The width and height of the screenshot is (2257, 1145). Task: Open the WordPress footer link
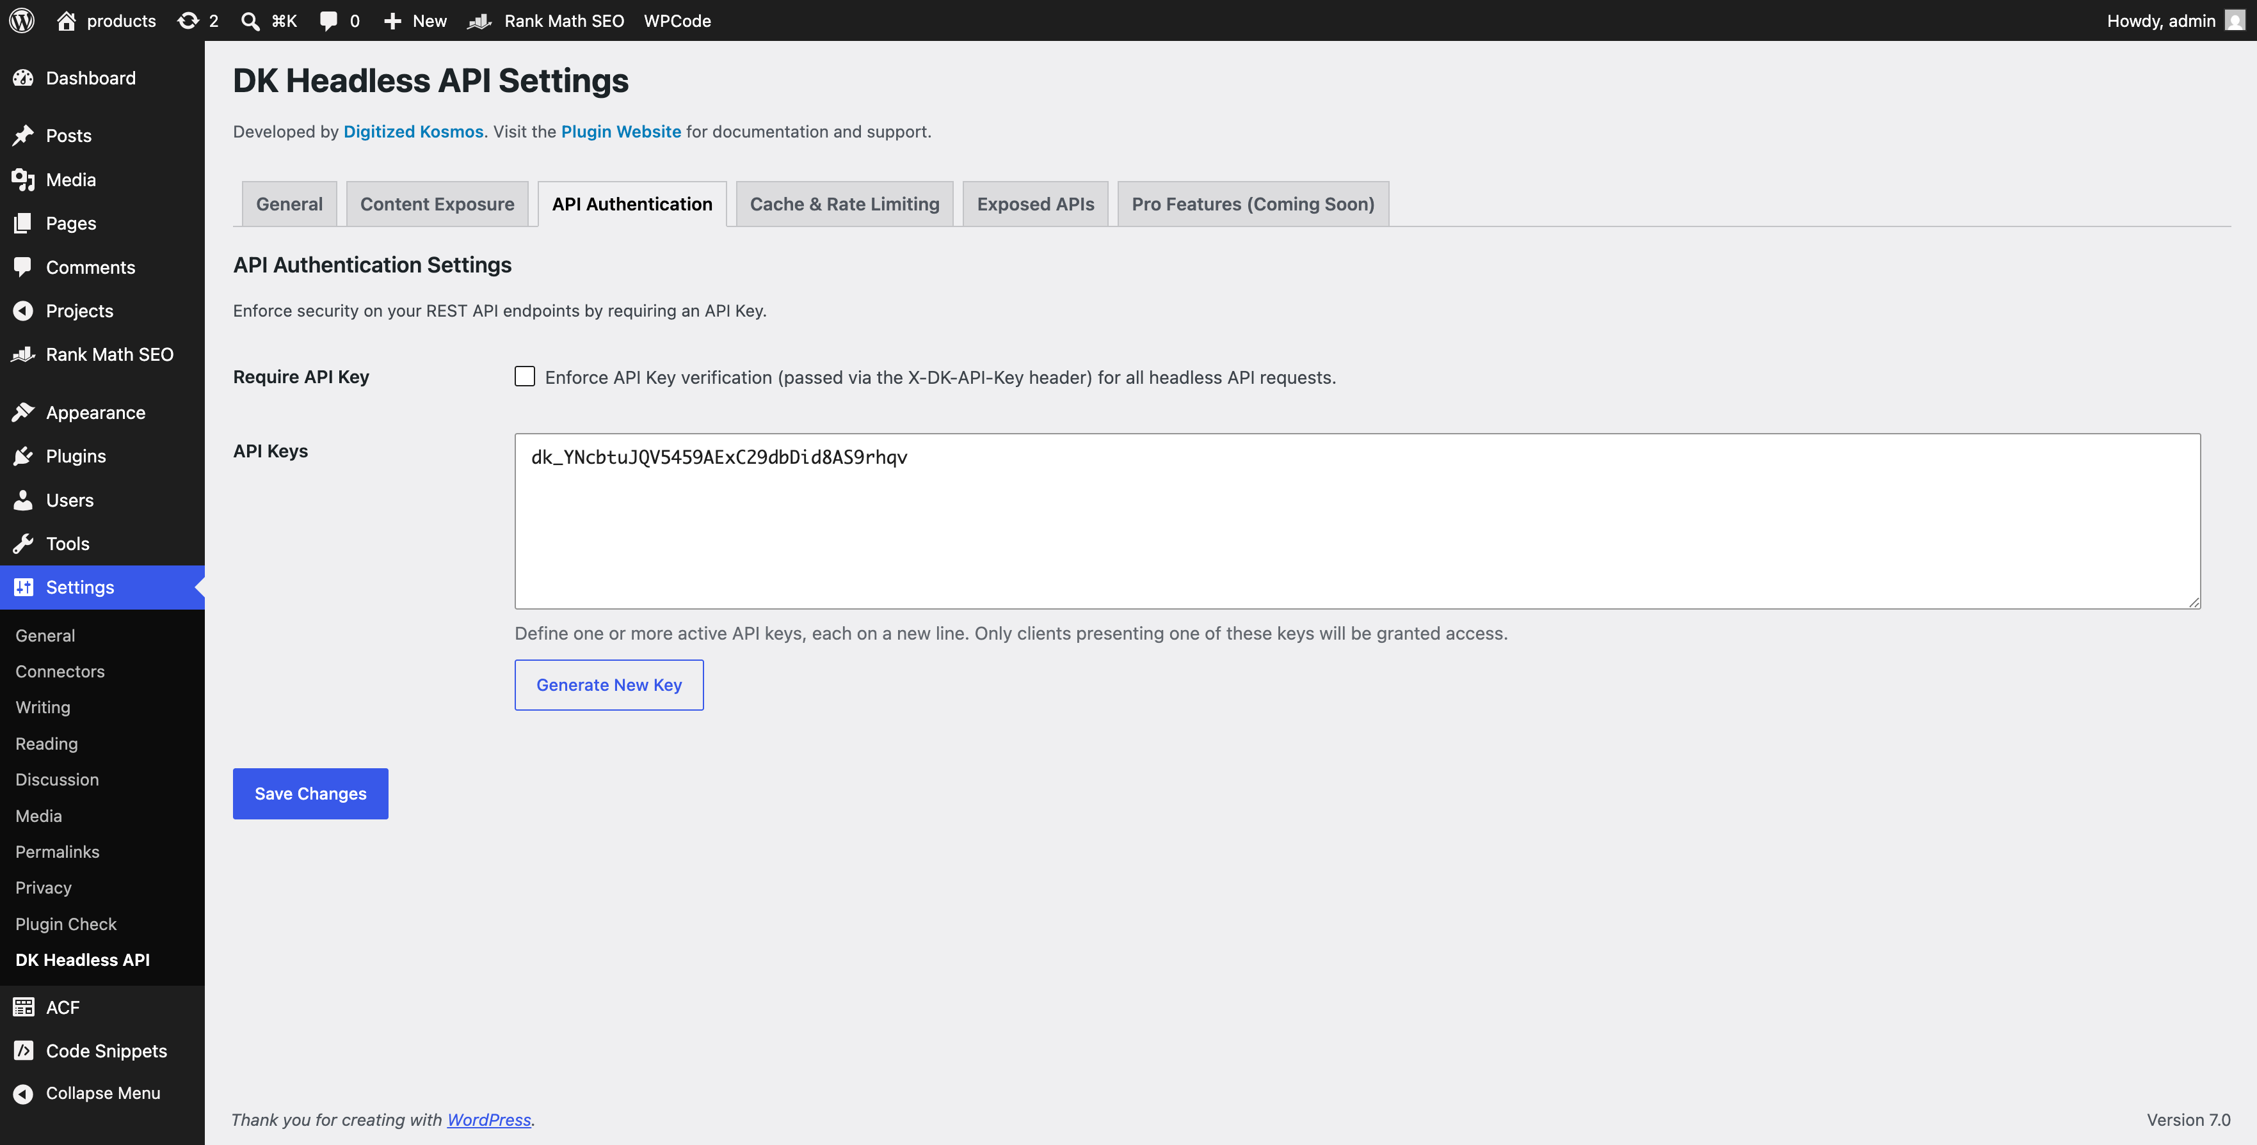point(489,1119)
